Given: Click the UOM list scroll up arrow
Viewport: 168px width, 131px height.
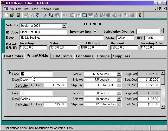Looking at the screenshot, I should (x=163, y=73).
